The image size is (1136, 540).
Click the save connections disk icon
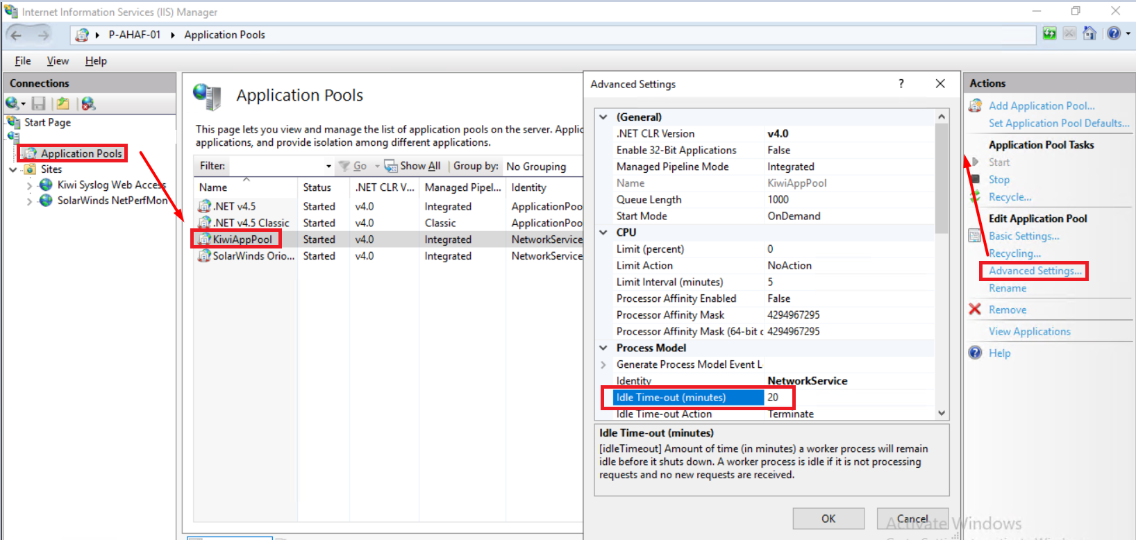[x=39, y=103]
